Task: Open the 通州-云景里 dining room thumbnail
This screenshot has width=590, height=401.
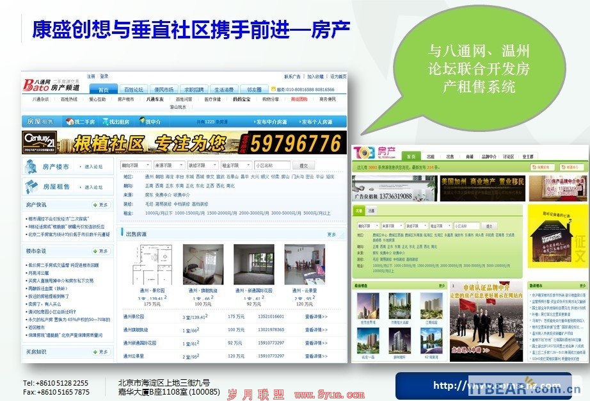Action: (305, 265)
